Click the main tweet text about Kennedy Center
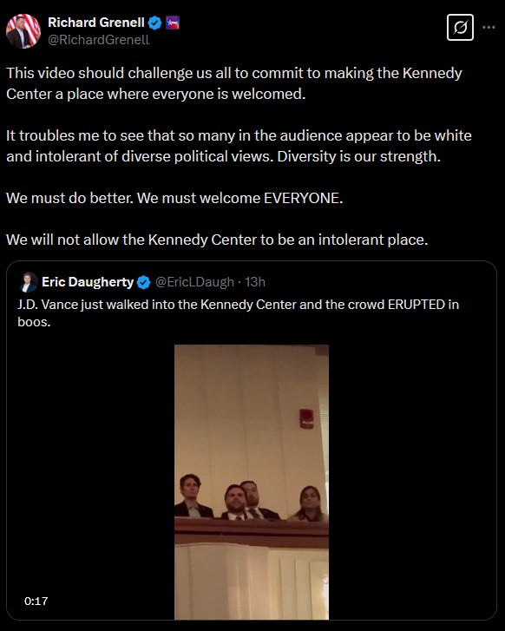 239,156
